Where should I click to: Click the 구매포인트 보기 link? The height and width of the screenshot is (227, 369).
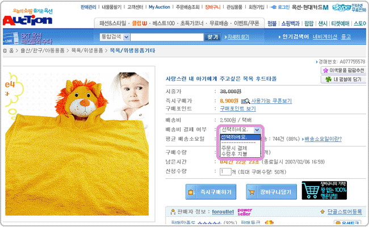tap(238, 108)
